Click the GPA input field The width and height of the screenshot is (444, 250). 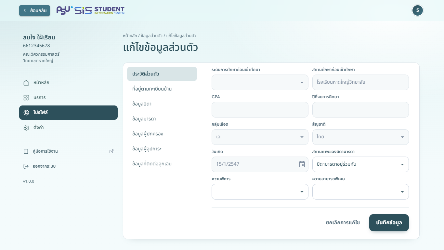pos(260,110)
